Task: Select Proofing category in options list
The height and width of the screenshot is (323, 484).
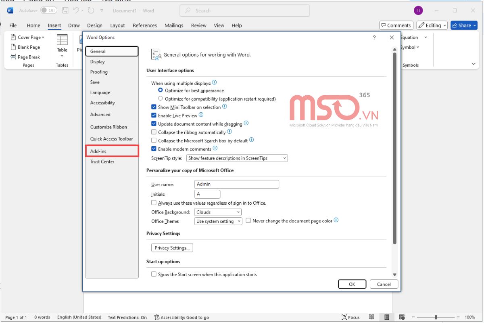Action: point(112,72)
